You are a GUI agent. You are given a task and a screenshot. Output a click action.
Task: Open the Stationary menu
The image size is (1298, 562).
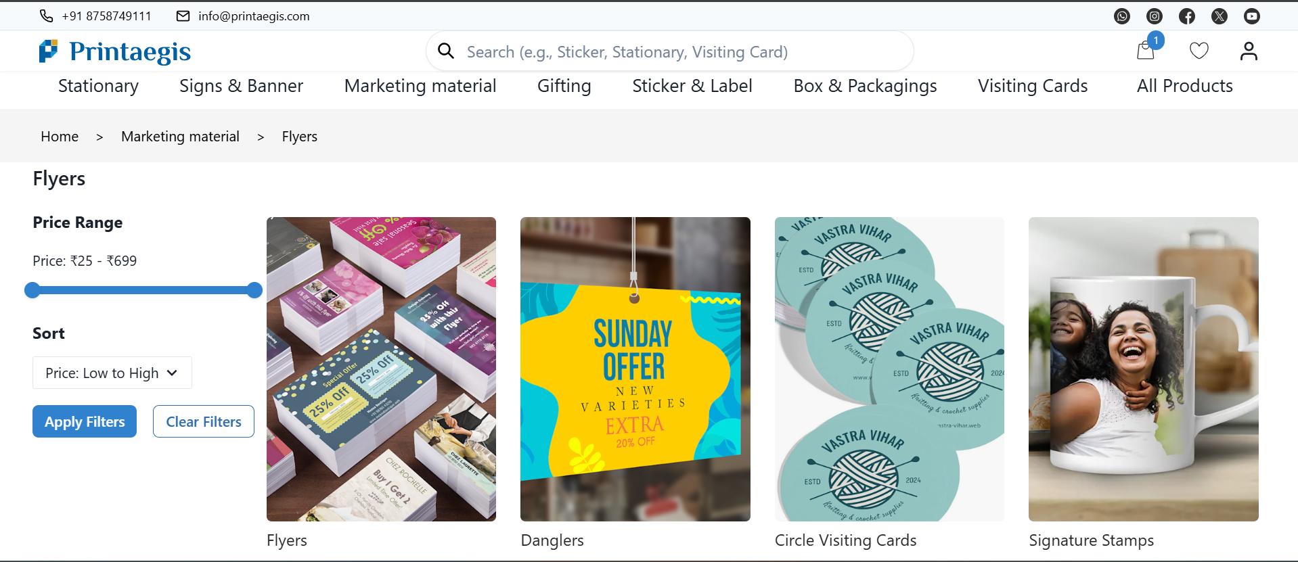pos(98,86)
